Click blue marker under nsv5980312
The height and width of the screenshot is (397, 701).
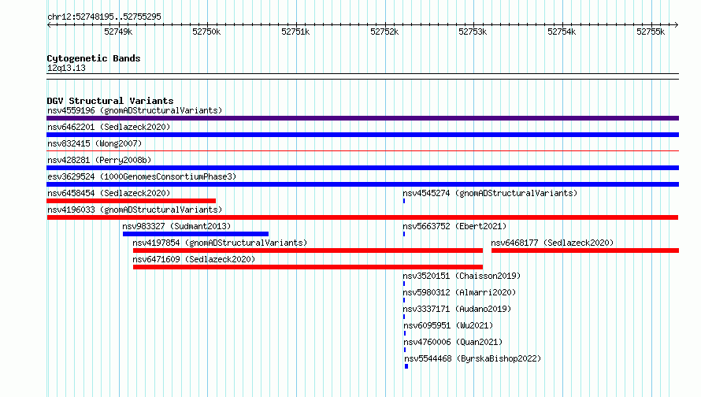point(404,300)
